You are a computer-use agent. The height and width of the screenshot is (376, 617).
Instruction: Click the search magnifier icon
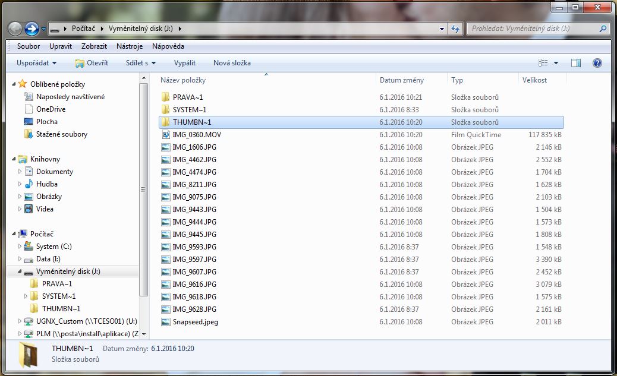coord(603,29)
